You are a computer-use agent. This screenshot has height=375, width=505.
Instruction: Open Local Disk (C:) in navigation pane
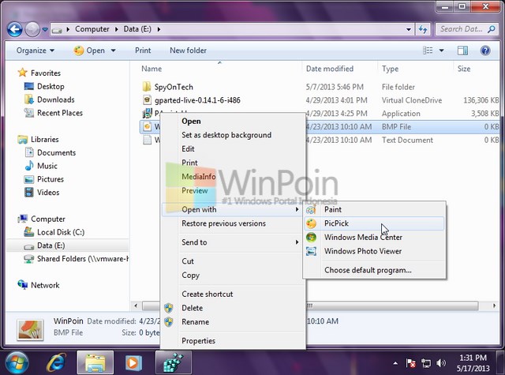coord(61,232)
